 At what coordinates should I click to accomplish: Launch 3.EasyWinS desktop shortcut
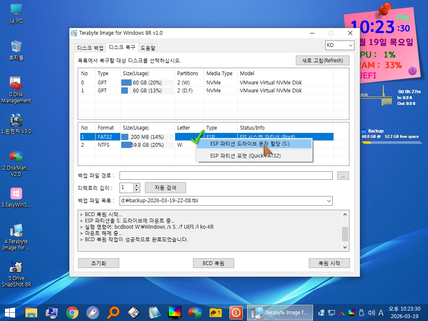coord(16,198)
